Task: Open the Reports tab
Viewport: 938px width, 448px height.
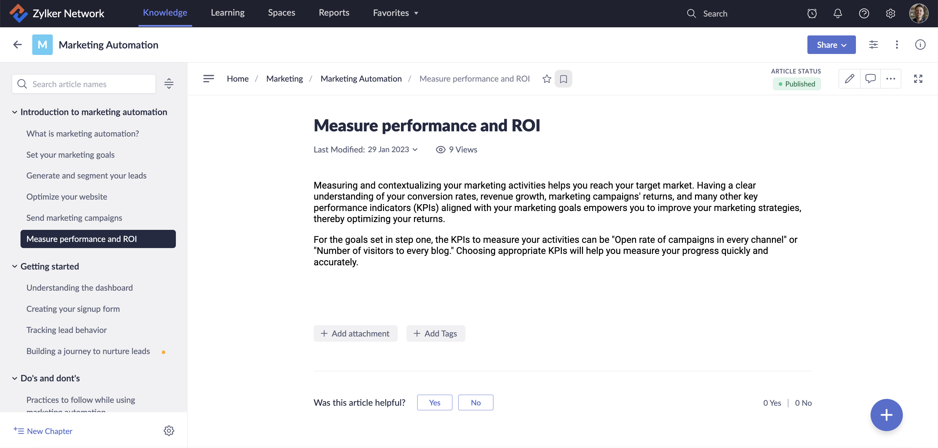Action: coord(334,13)
